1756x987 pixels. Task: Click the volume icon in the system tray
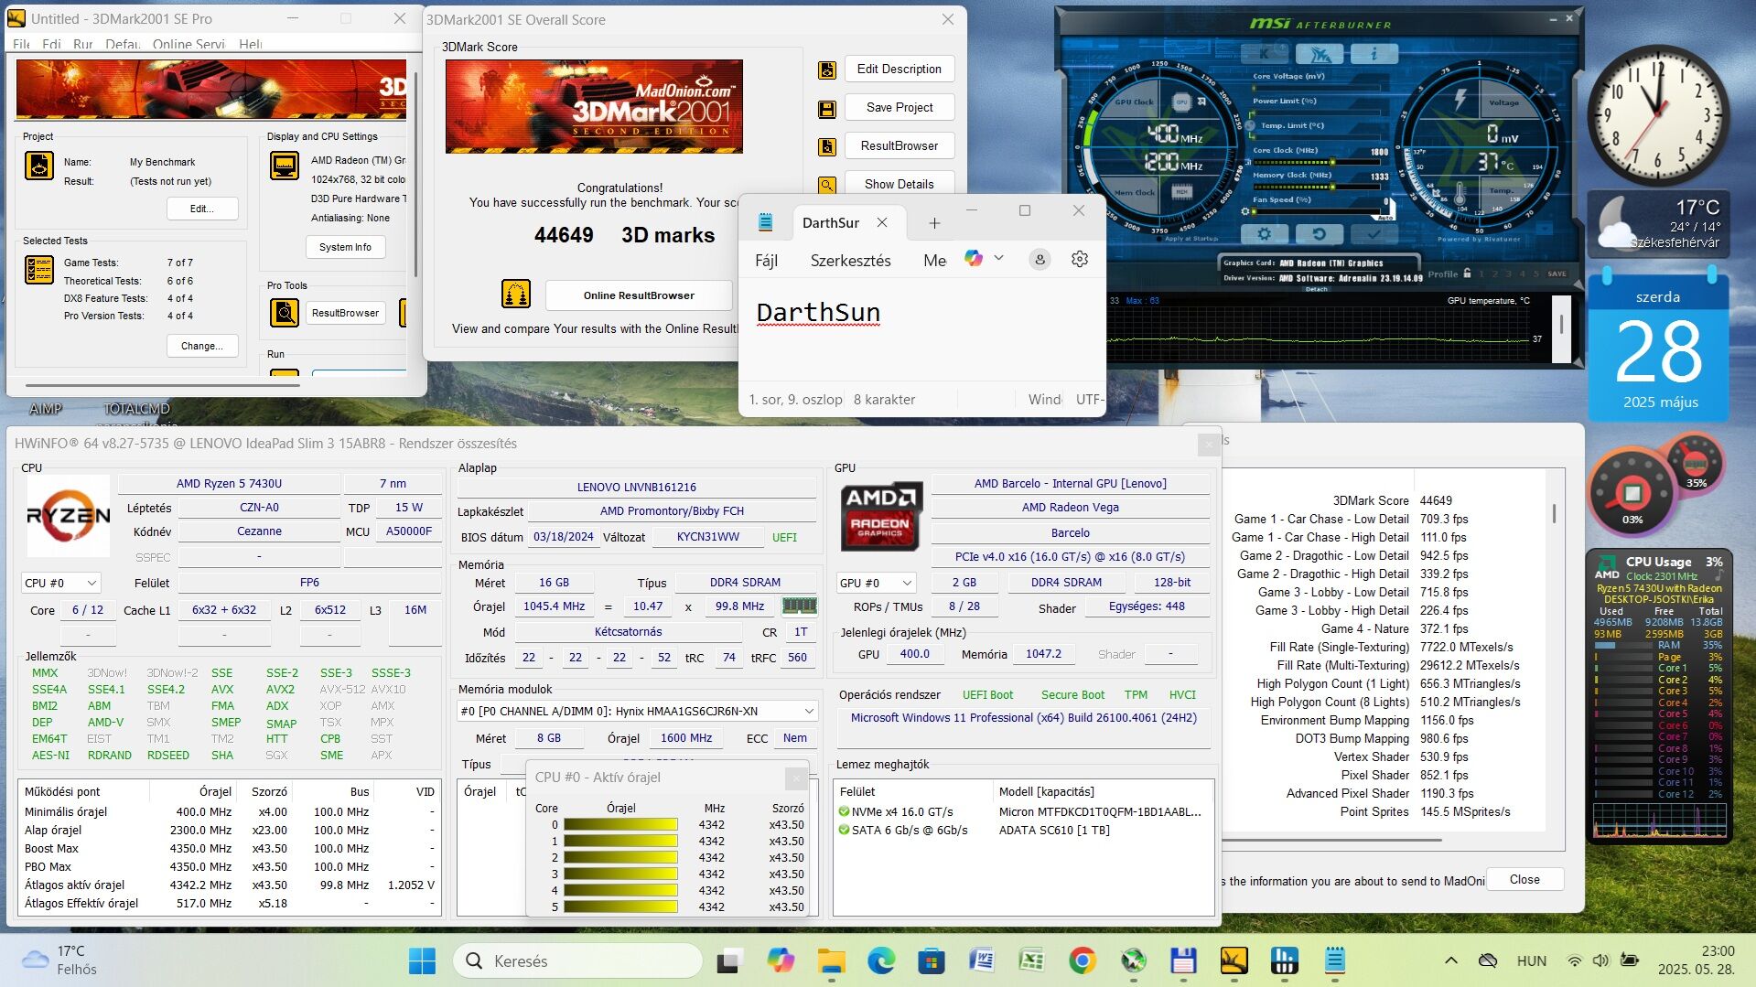[1600, 960]
